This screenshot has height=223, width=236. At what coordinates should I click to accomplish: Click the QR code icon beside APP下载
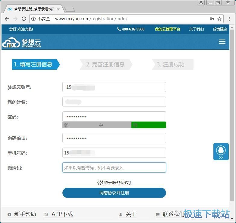coord(46,215)
